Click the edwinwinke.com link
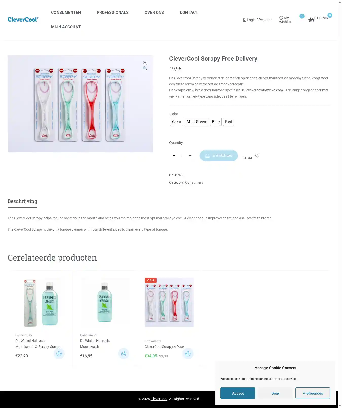Image resolution: width=342 pixels, height=408 pixels. [x=270, y=90]
